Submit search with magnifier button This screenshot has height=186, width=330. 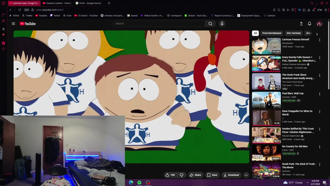pyautogui.click(x=210, y=24)
